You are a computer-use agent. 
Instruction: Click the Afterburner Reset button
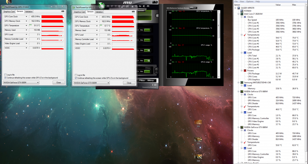pos(143,80)
